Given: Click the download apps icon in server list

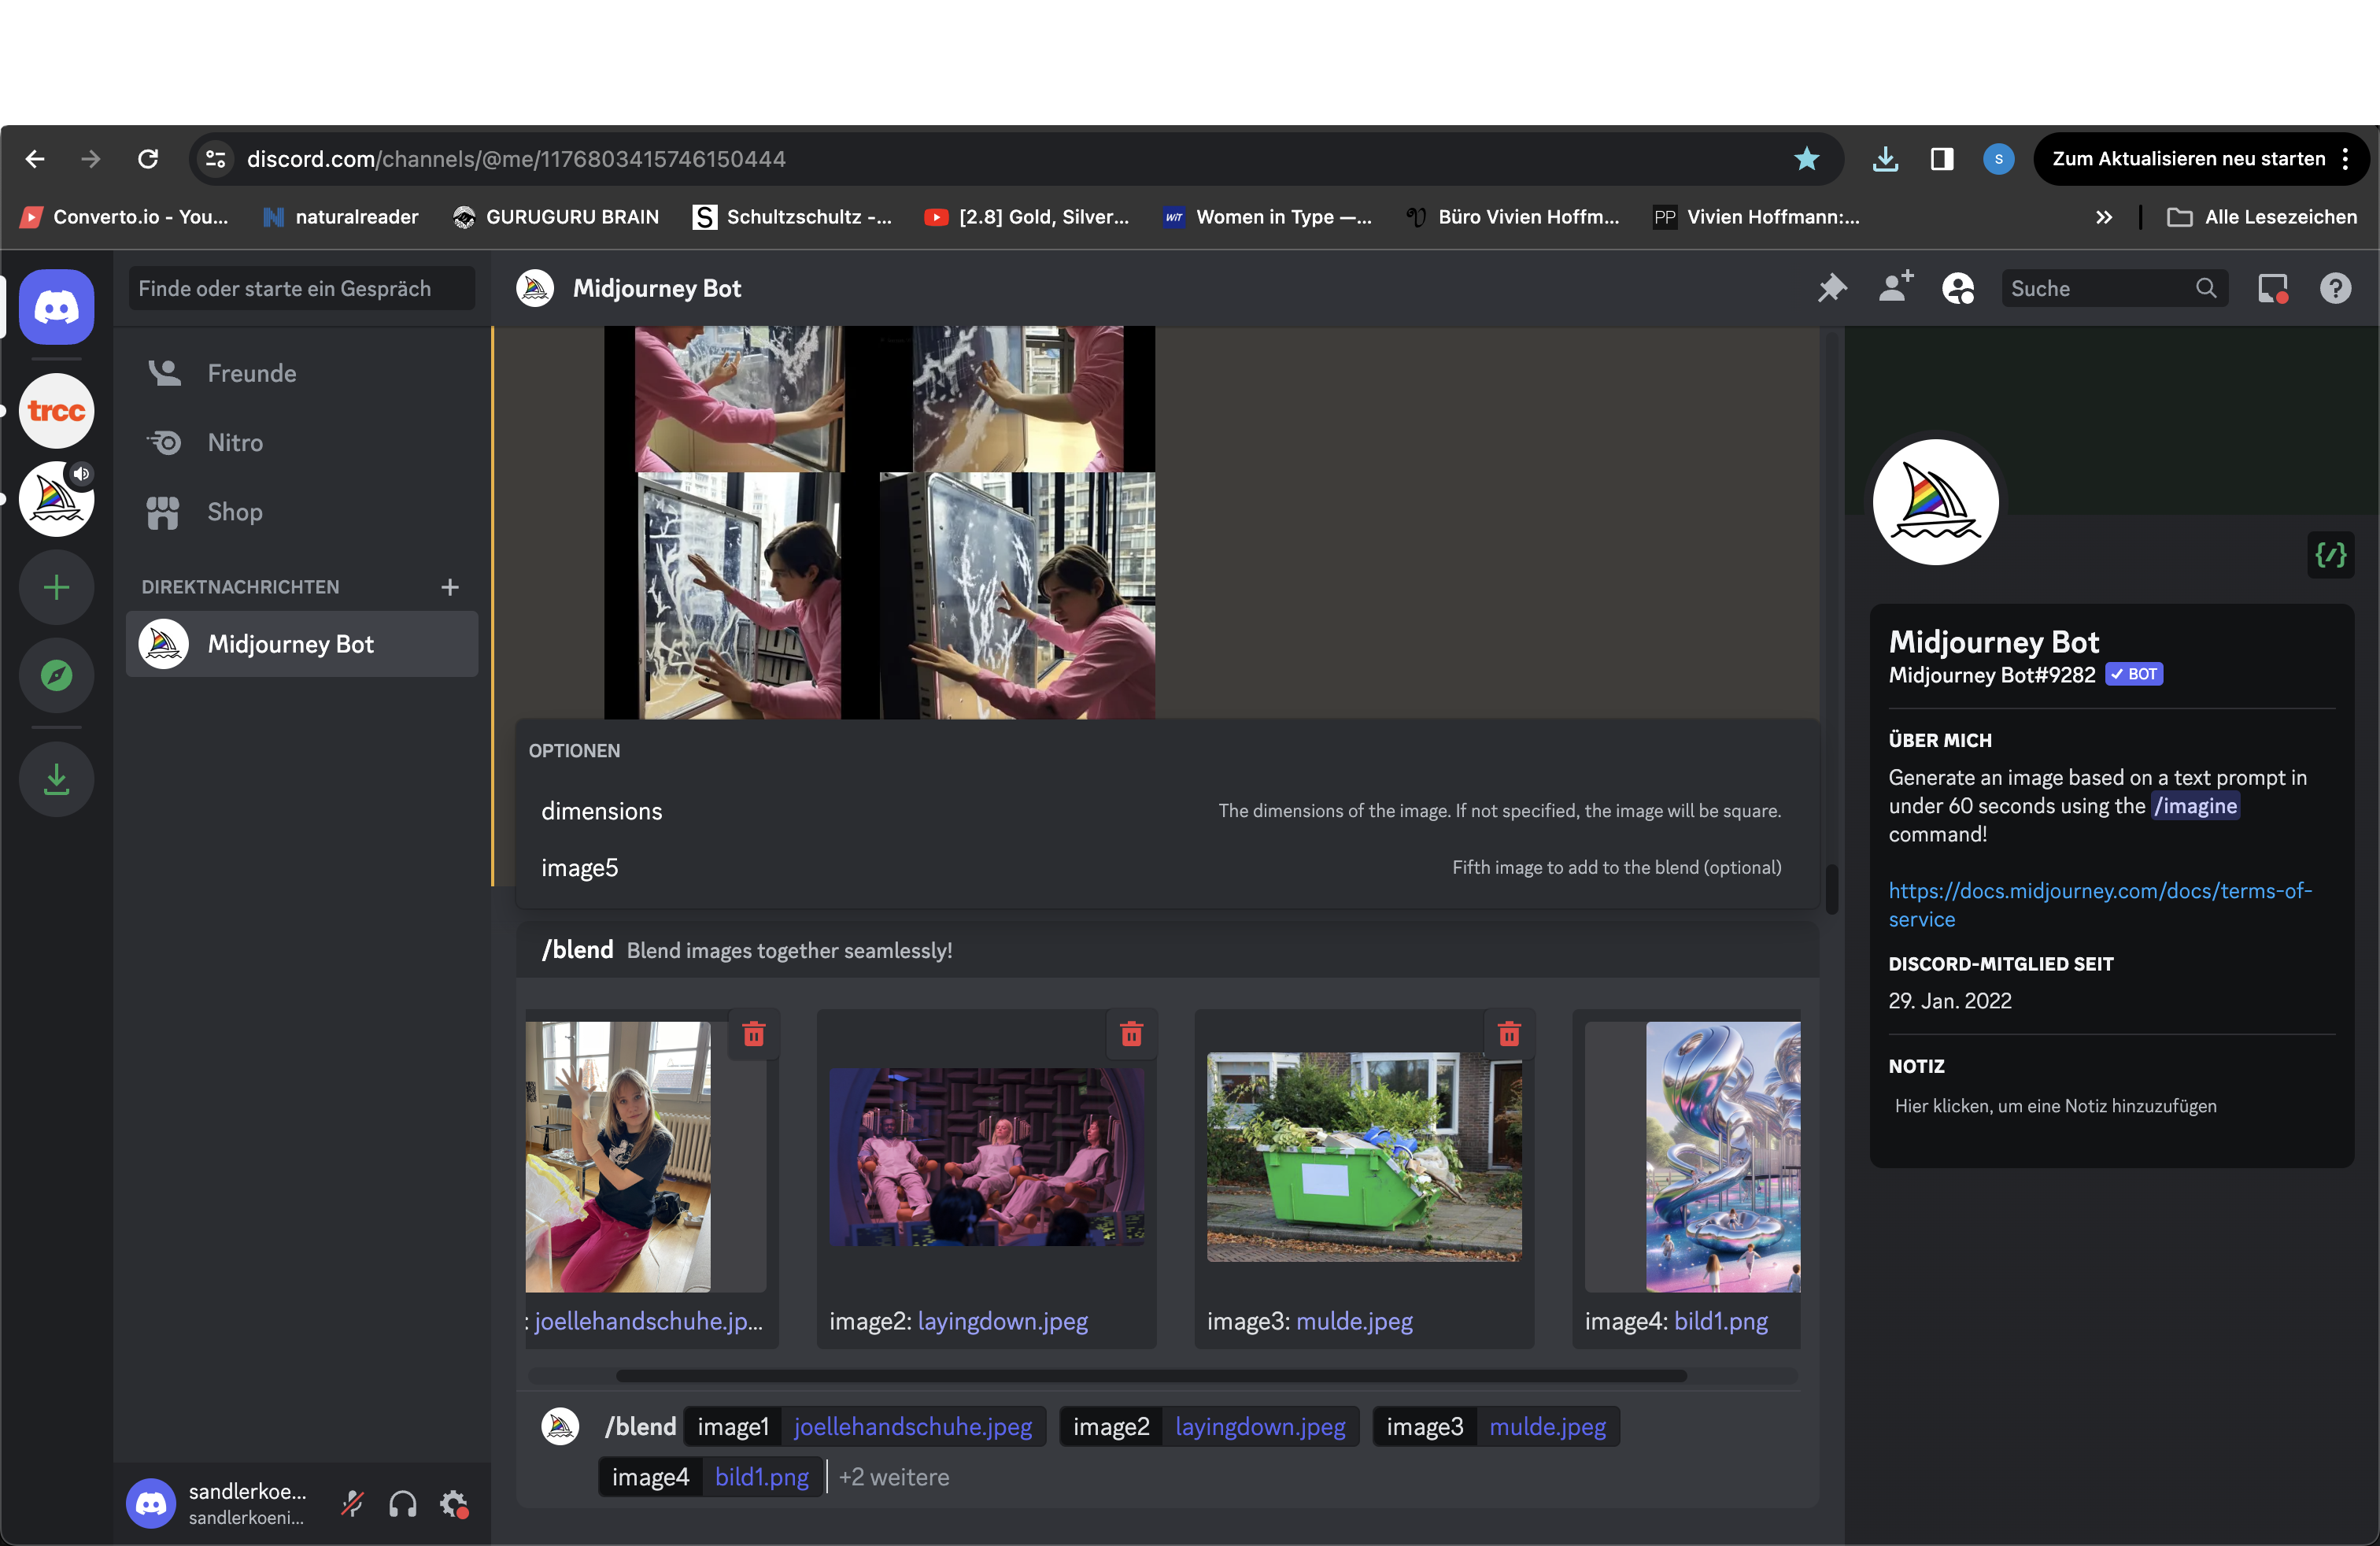Looking at the screenshot, I should click(57, 779).
